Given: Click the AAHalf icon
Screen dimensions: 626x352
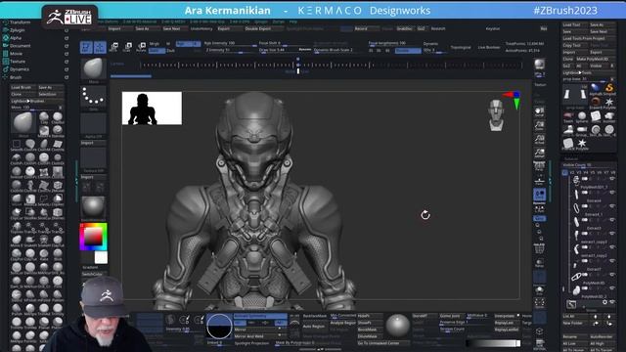Looking at the screenshot, I should [x=539, y=154].
